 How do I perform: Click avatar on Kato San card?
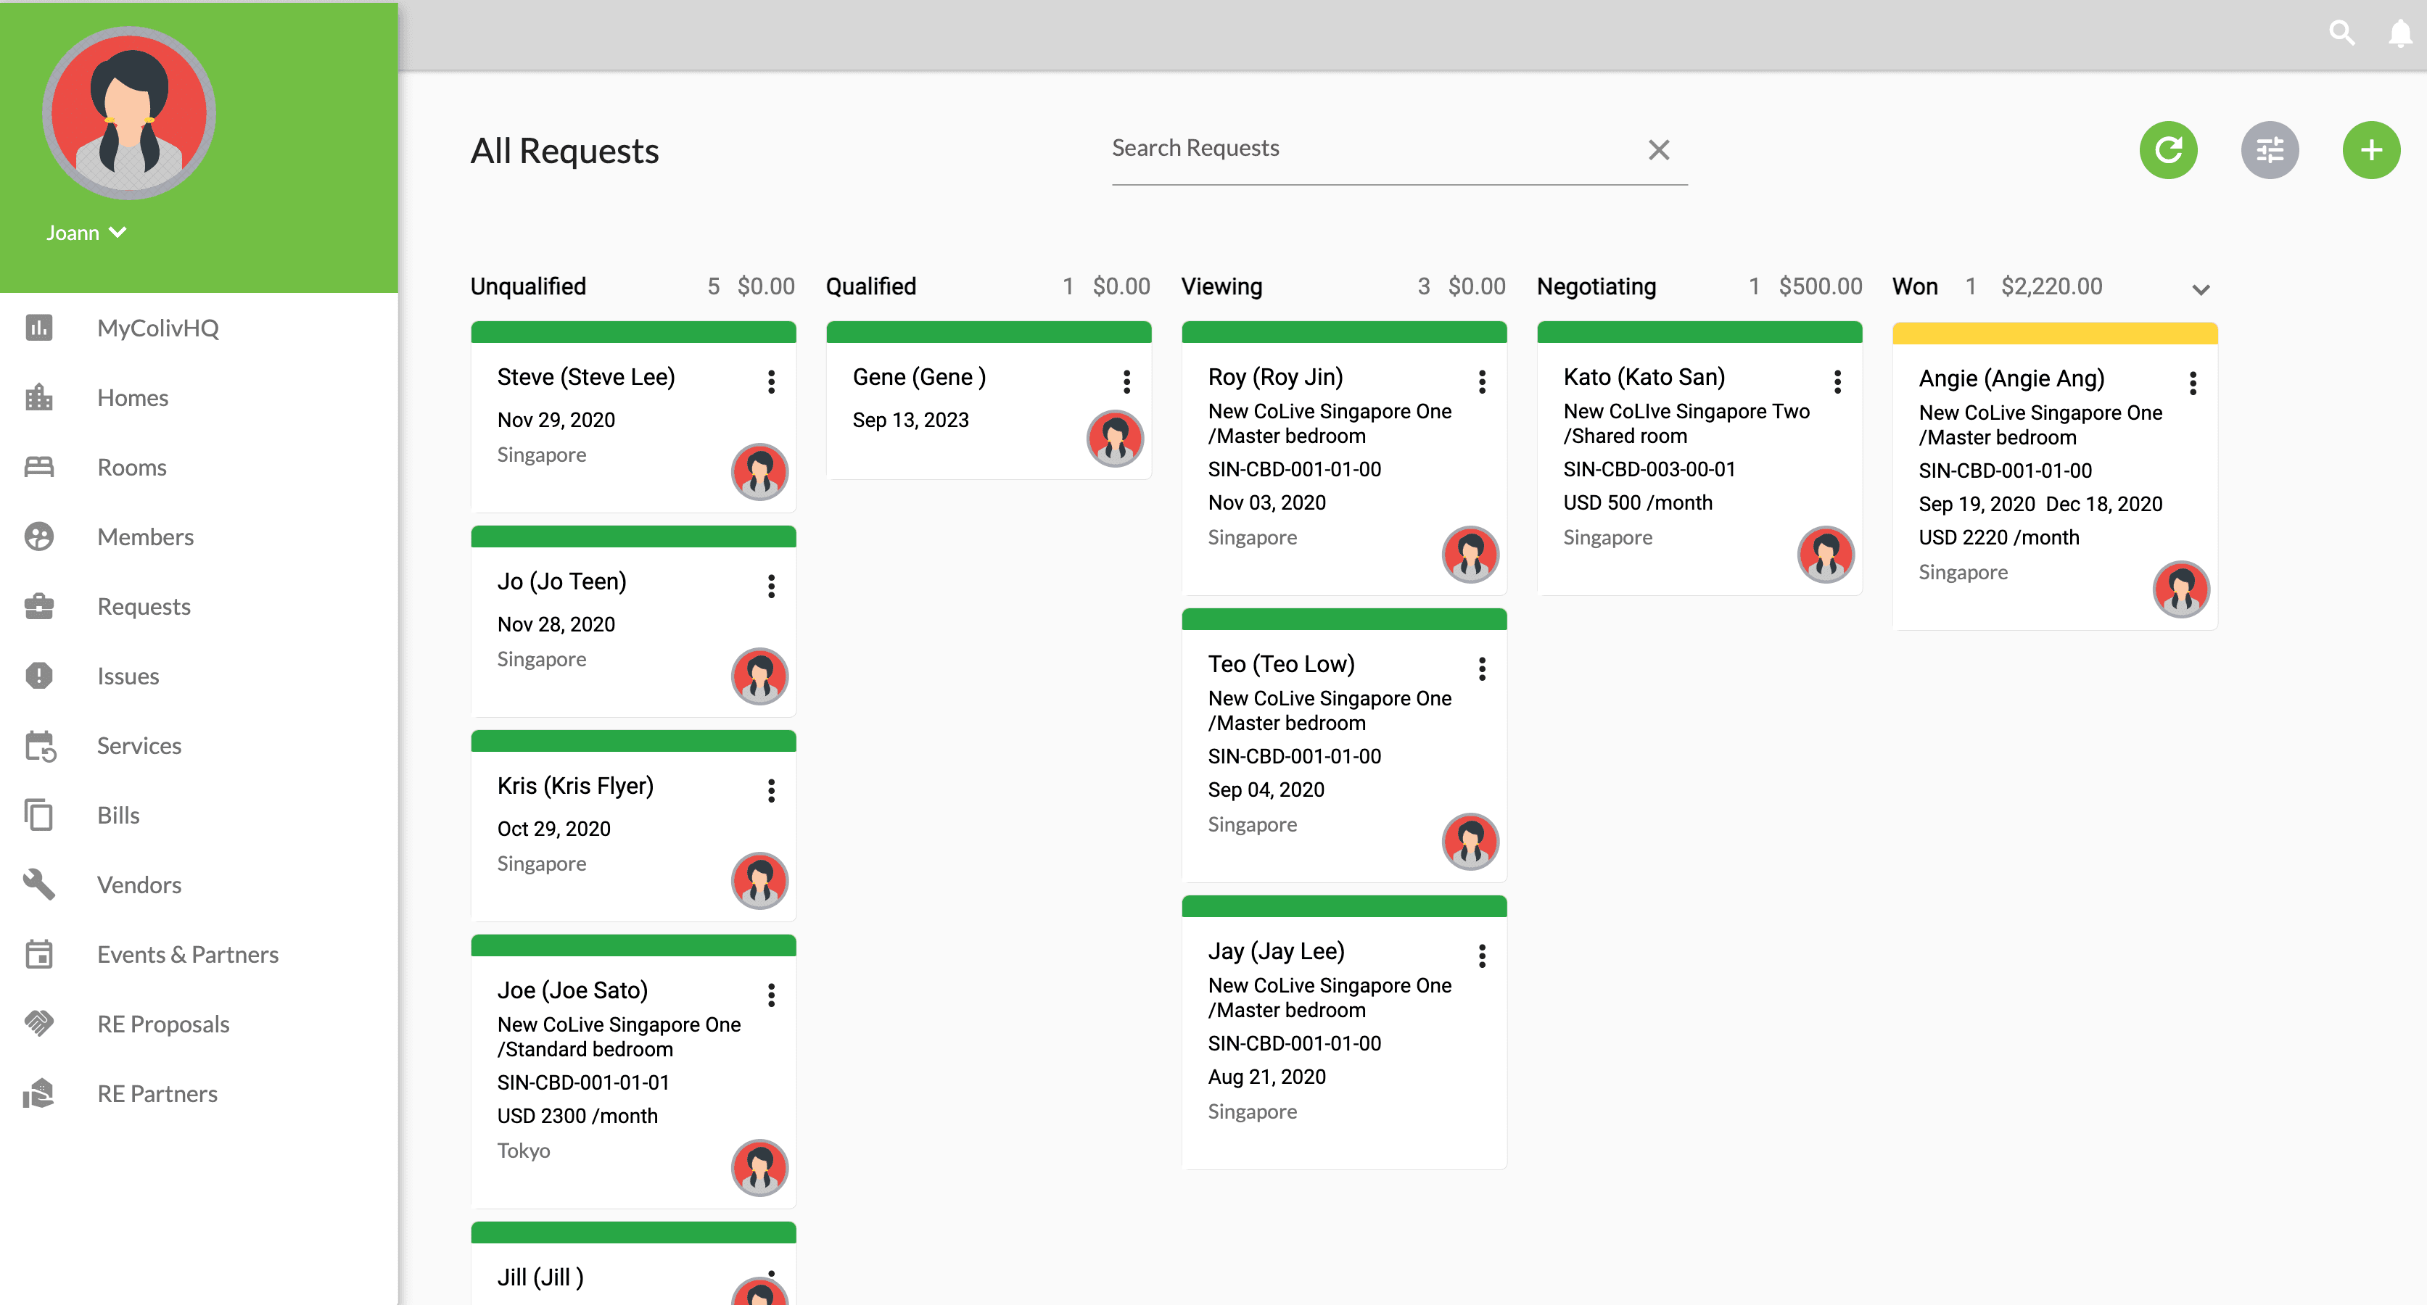coord(1825,554)
